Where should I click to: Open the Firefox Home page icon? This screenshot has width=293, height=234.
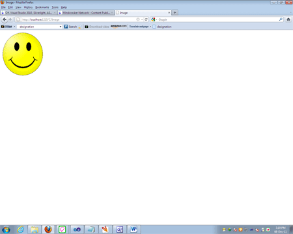click(x=288, y=19)
